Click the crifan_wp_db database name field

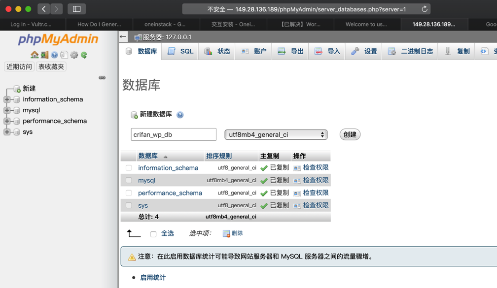pyautogui.click(x=174, y=134)
